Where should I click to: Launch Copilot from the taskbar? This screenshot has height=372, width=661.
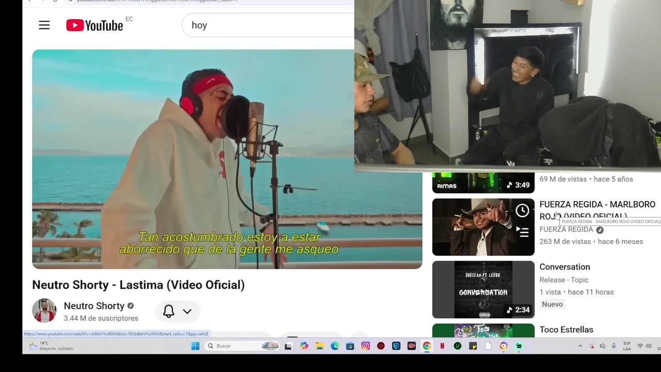(x=304, y=346)
